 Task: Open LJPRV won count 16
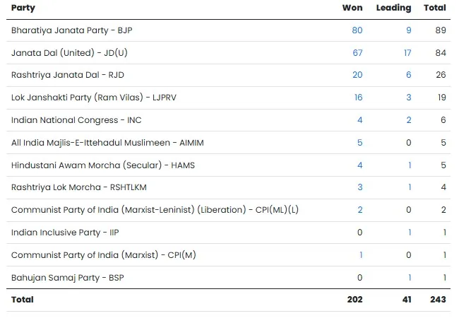(357, 98)
